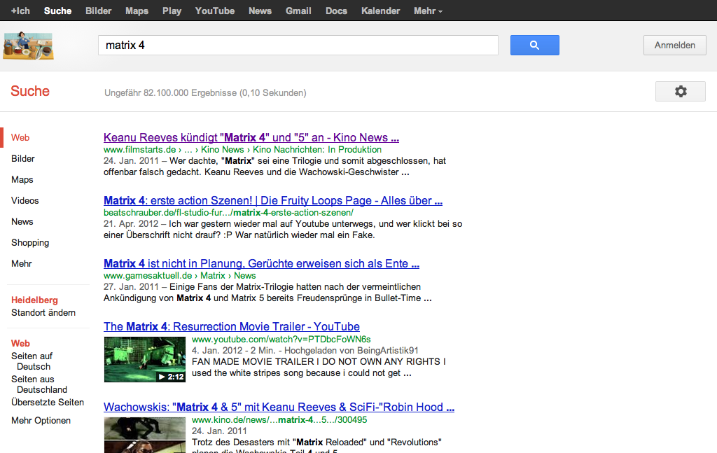Image resolution: width=717 pixels, height=453 pixels.
Task: Click Kino News breadcrumb under filmstarts result
Action: pos(222,149)
